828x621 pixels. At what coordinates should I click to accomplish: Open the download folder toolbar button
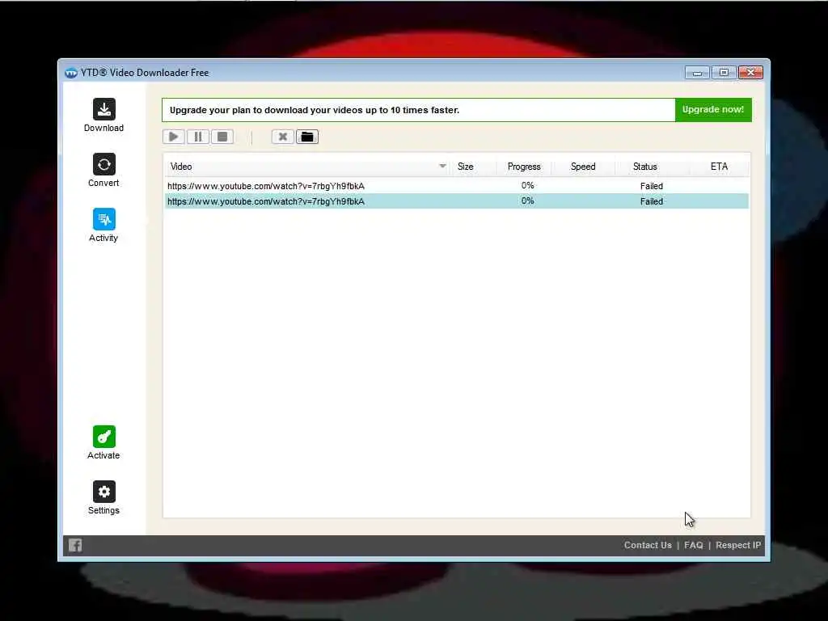pos(306,137)
